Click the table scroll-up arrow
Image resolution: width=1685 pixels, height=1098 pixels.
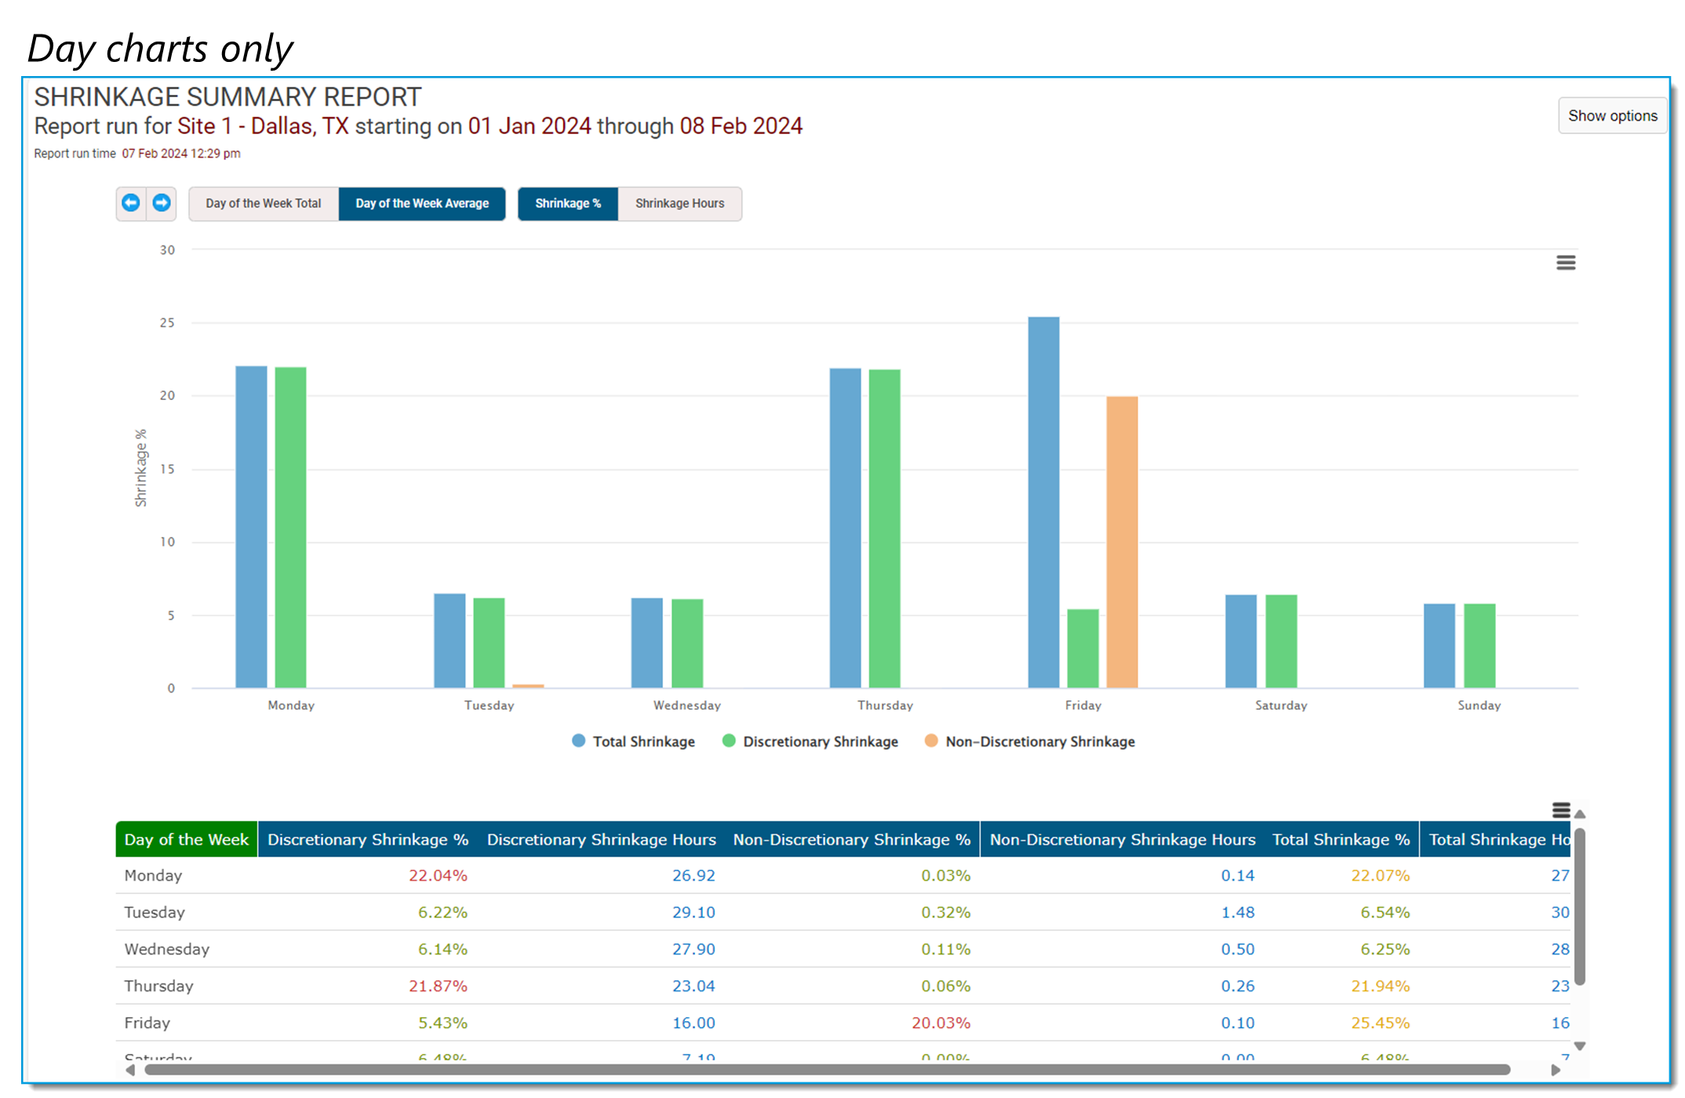[x=1580, y=814]
